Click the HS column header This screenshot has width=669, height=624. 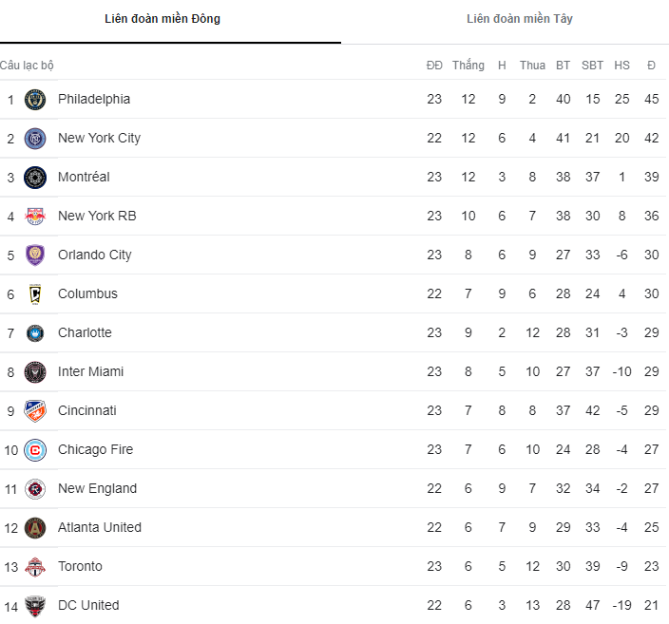[x=621, y=66]
